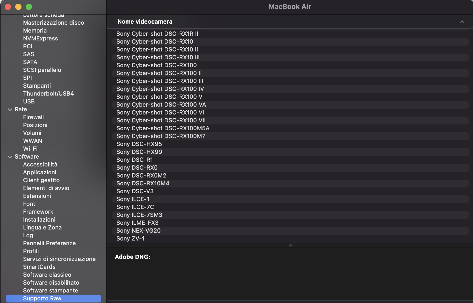Select Accessibilità under Software
473x303 pixels.
point(40,165)
